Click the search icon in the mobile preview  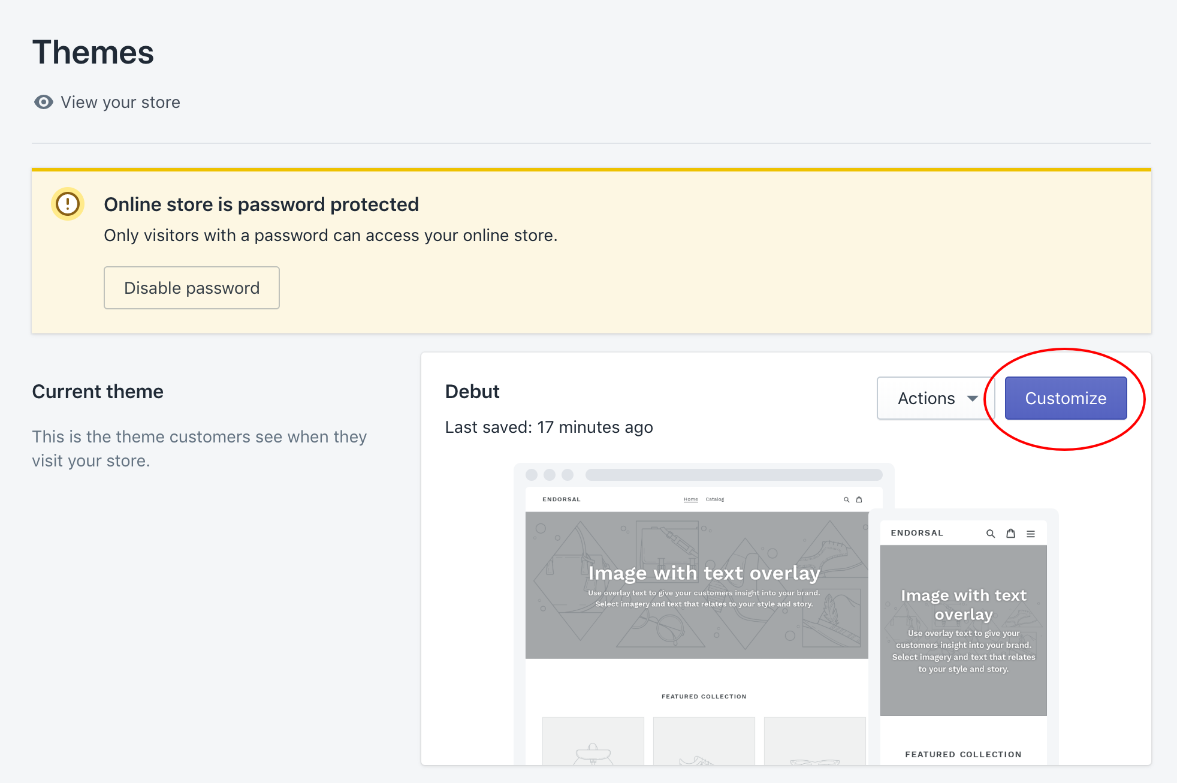click(x=991, y=533)
